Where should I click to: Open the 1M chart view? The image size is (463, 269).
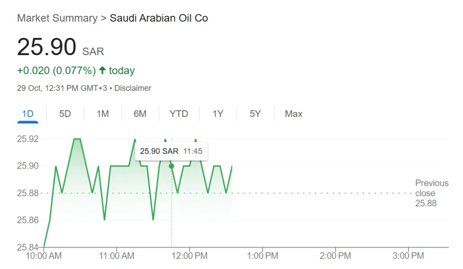(x=102, y=114)
